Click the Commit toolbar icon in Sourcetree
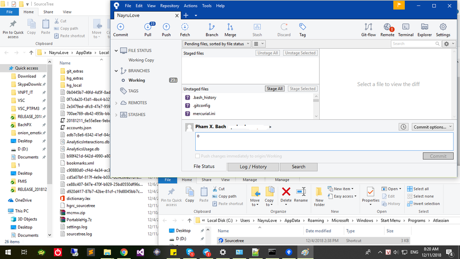Viewport: 460px width, 259px height. pyautogui.click(x=120, y=30)
